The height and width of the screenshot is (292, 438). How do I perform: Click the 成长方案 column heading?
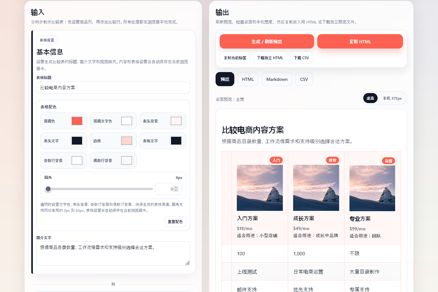304,218
